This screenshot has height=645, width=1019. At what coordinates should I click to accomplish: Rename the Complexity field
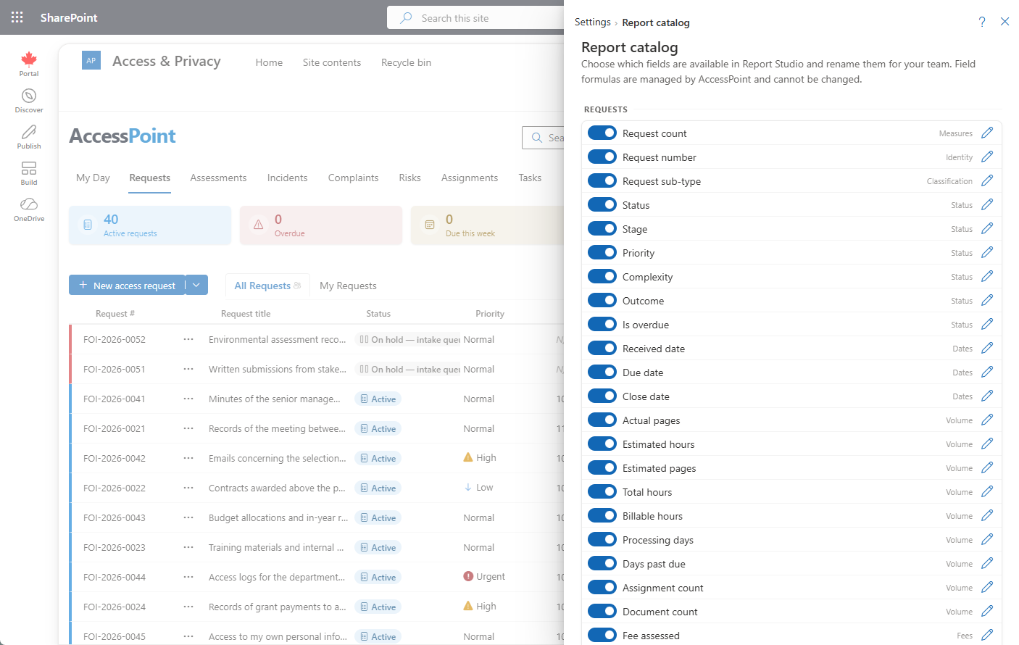pos(987,276)
